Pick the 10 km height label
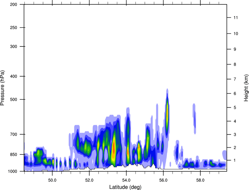 click(x=236, y=34)
